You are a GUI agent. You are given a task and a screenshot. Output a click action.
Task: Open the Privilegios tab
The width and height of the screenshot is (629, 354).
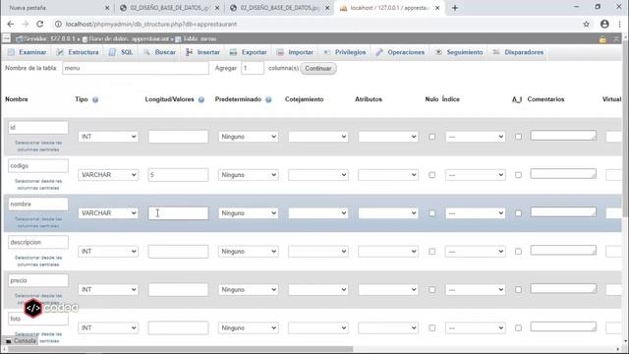345,52
